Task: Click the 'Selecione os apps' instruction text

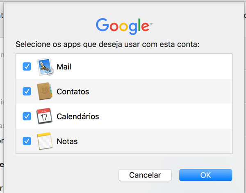Action: pyautogui.click(x=107, y=44)
